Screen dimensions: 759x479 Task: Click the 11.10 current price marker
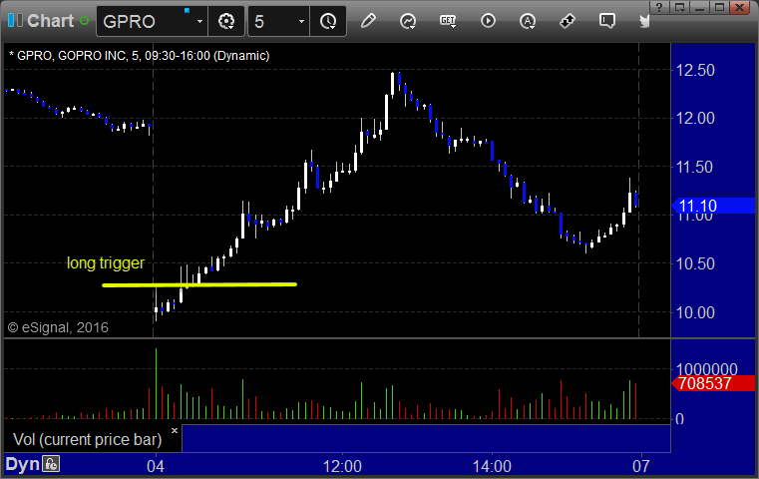(x=713, y=206)
